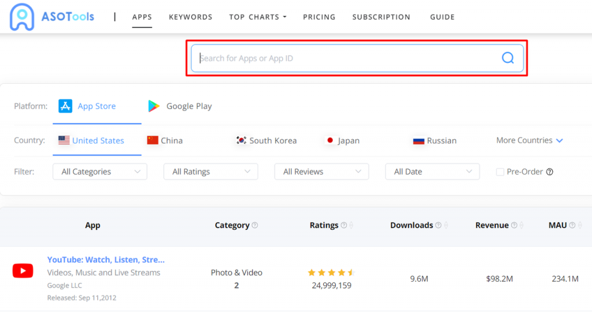Viewport: 592px width, 313px height.
Task: Click the ASOTools logo icon
Action: pyautogui.click(x=22, y=17)
